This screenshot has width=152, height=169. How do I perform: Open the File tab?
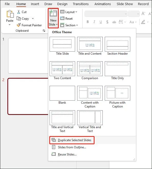point(7,4)
